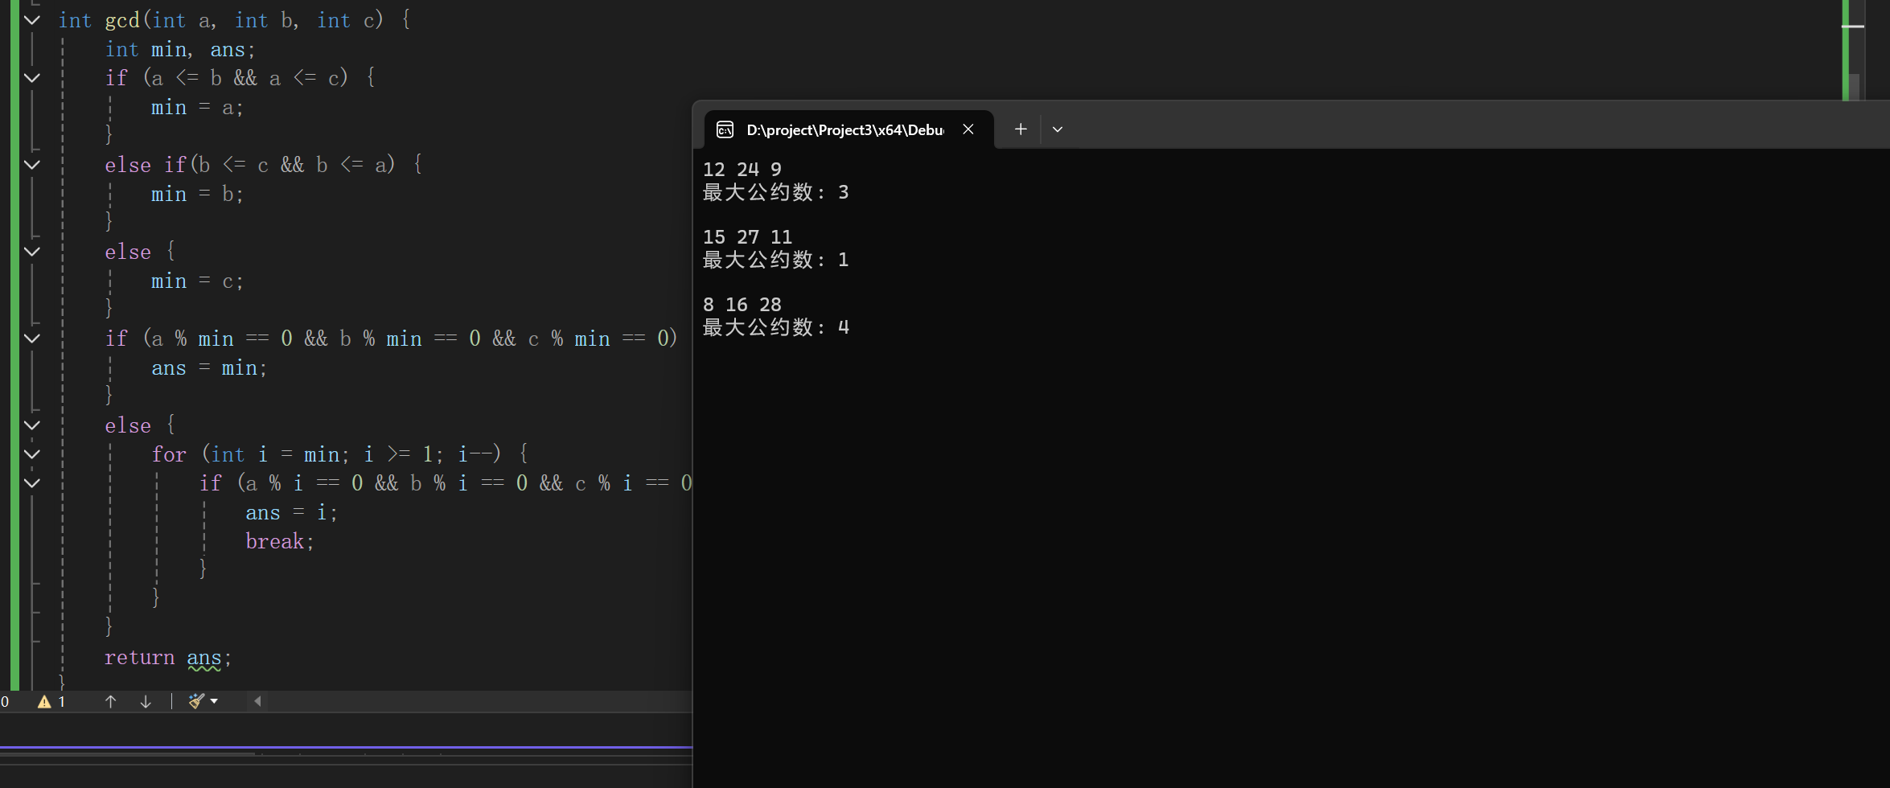Fold the 'else if(b <= c && b <= a)' block
The image size is (1890, 788).
tap(32, 165)
